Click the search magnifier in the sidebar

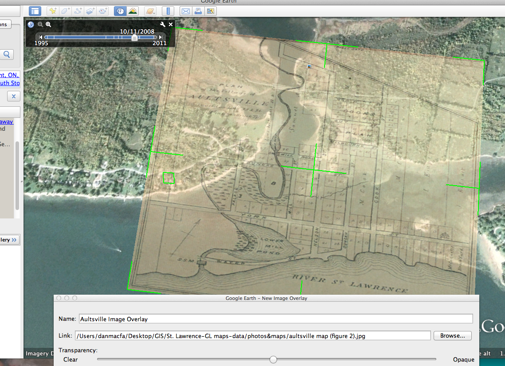coord(7,54)
